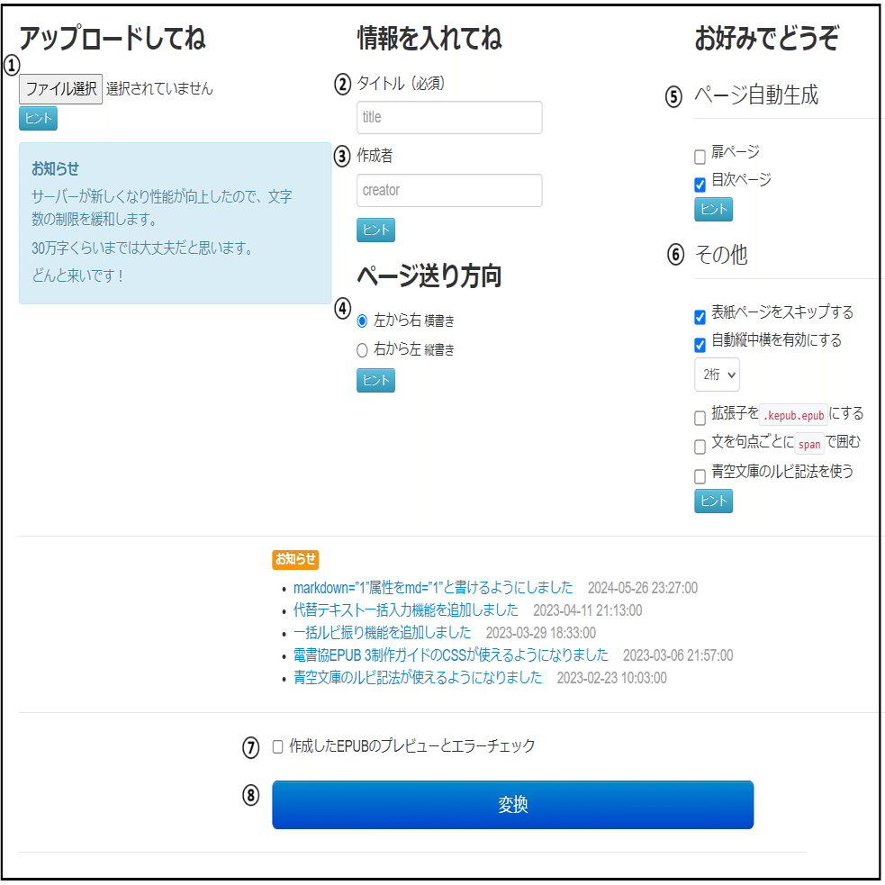Screen dimensions: 885x885
Task: Click the ヒント hint below the creator field
Action: pos(375,230)
